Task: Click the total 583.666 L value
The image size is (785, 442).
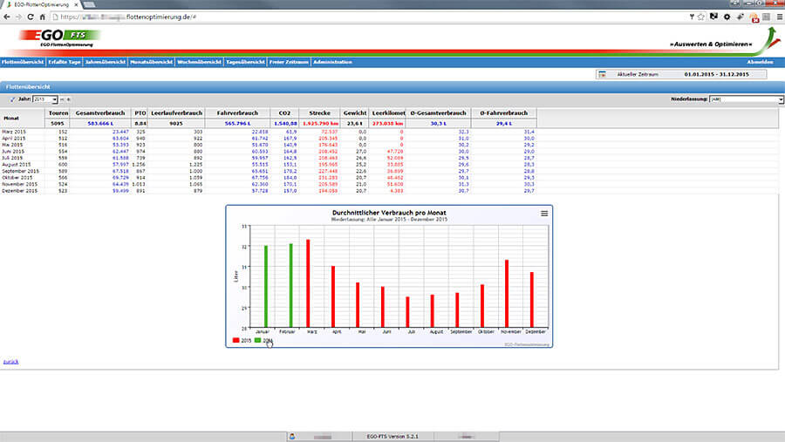Action: (x=100, y=123)
